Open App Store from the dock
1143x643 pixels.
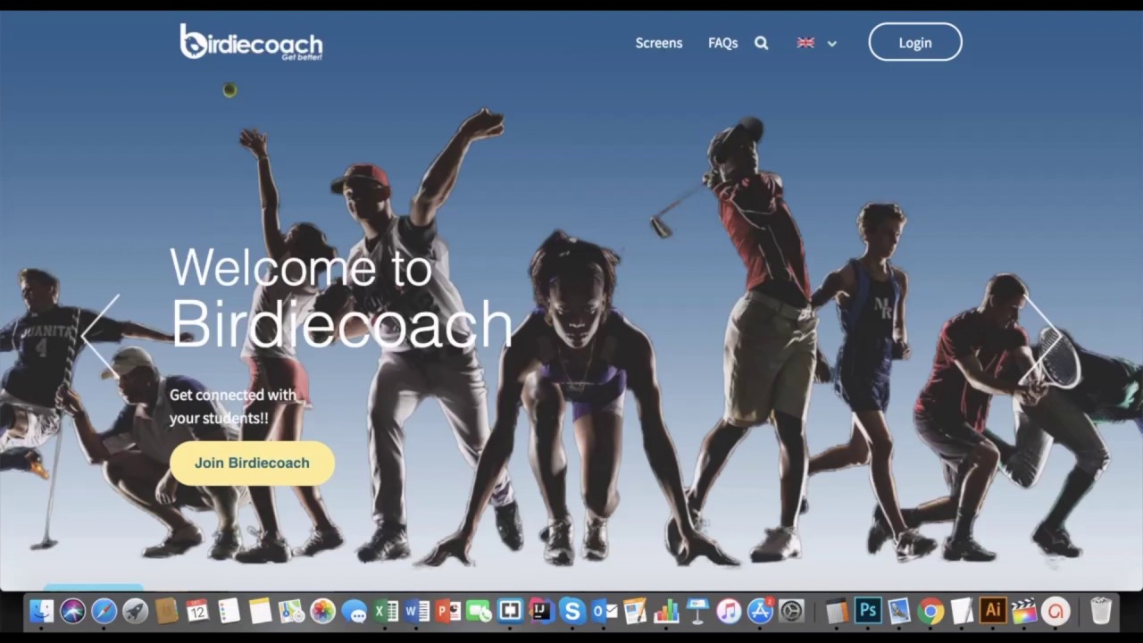point(760,611)
